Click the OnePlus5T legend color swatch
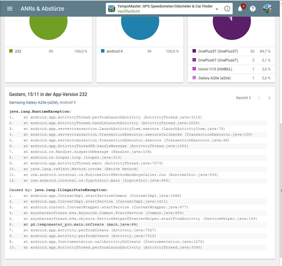This screenshot has height=266, width=282. point(194,51)
